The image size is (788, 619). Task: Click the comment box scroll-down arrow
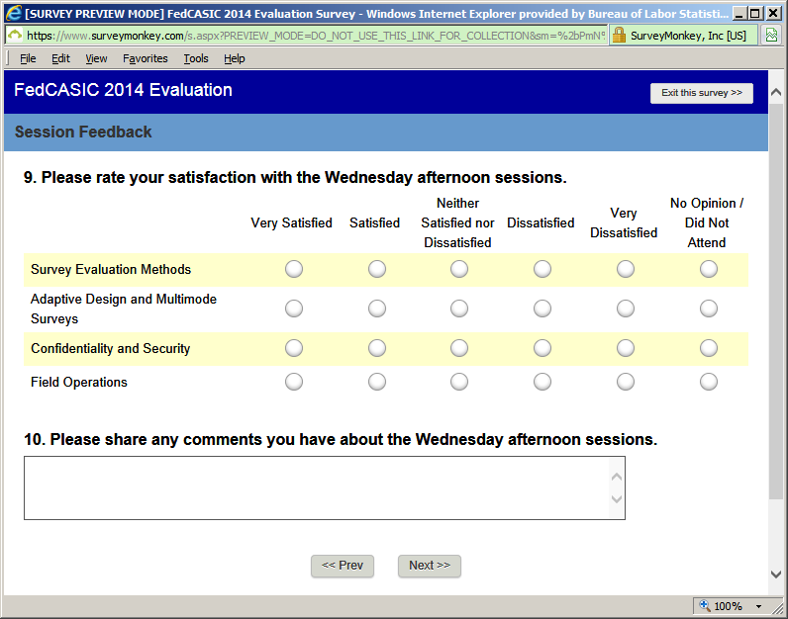point(617,499)
